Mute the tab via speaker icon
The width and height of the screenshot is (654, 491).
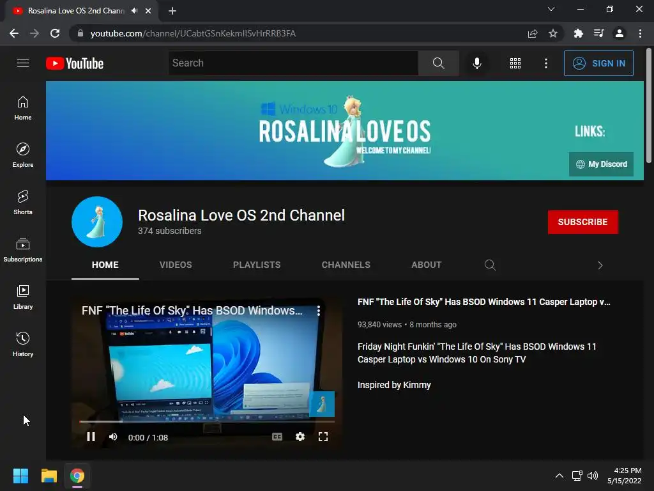134,11
